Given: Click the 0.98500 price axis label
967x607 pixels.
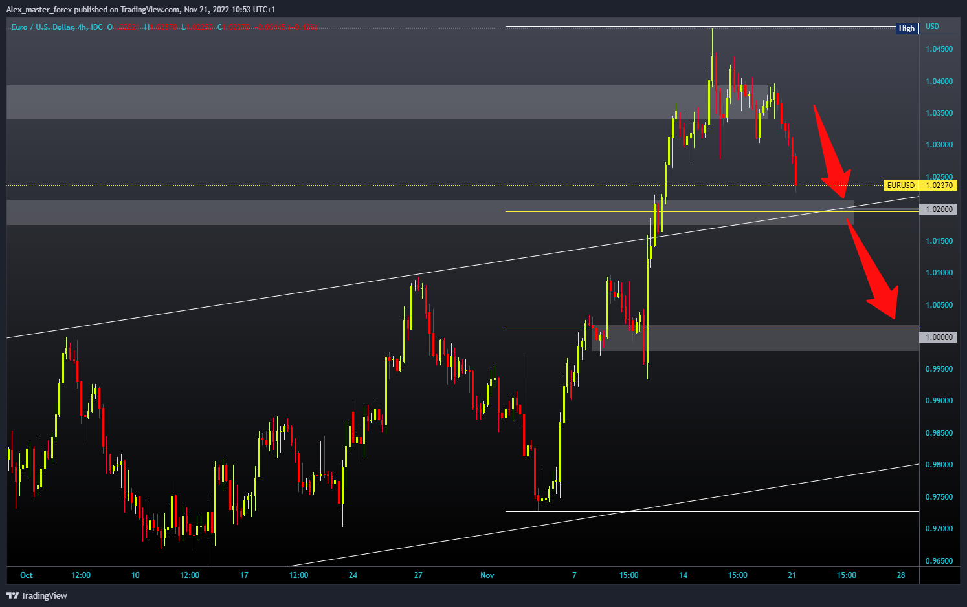Looking at the screenshot, I should 939,433.
